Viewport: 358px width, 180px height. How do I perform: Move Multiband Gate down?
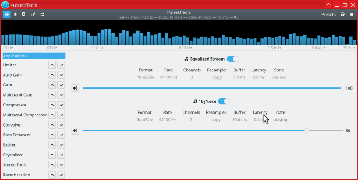(61, 95)
